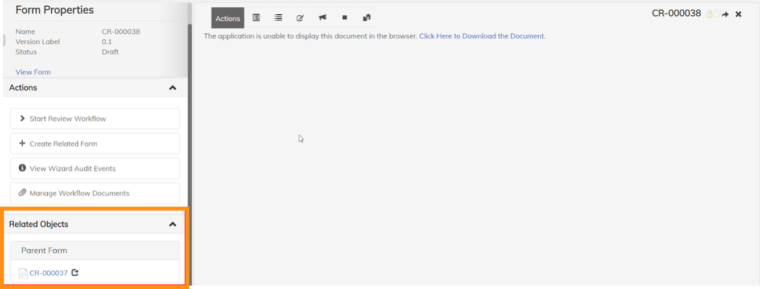This screenshot has height=289, width=760.
Task: Click the document properties icon in toolbar
Action: click(256, 18)
